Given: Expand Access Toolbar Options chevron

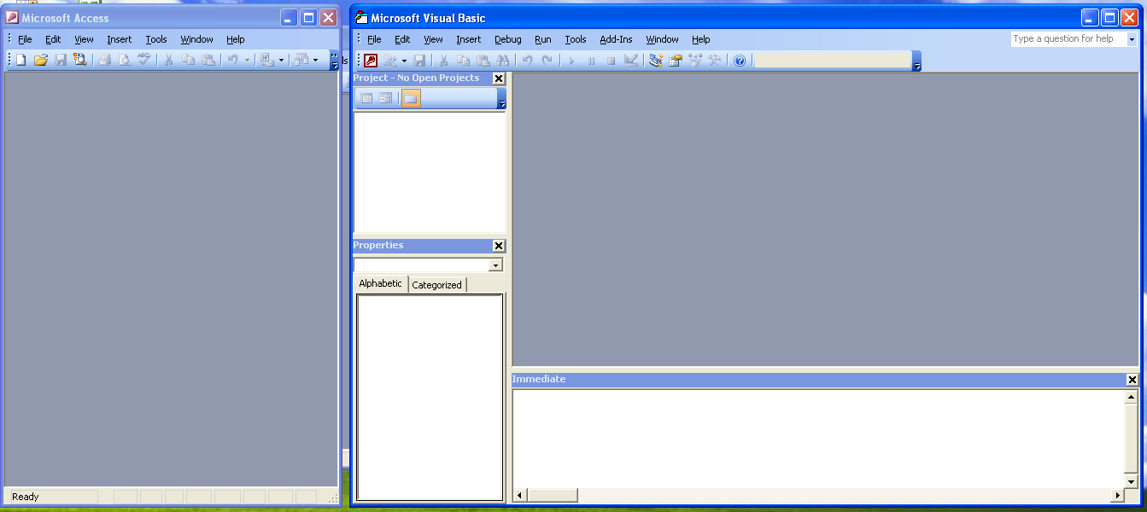Looking at the screenshot, I should point(334,60).
